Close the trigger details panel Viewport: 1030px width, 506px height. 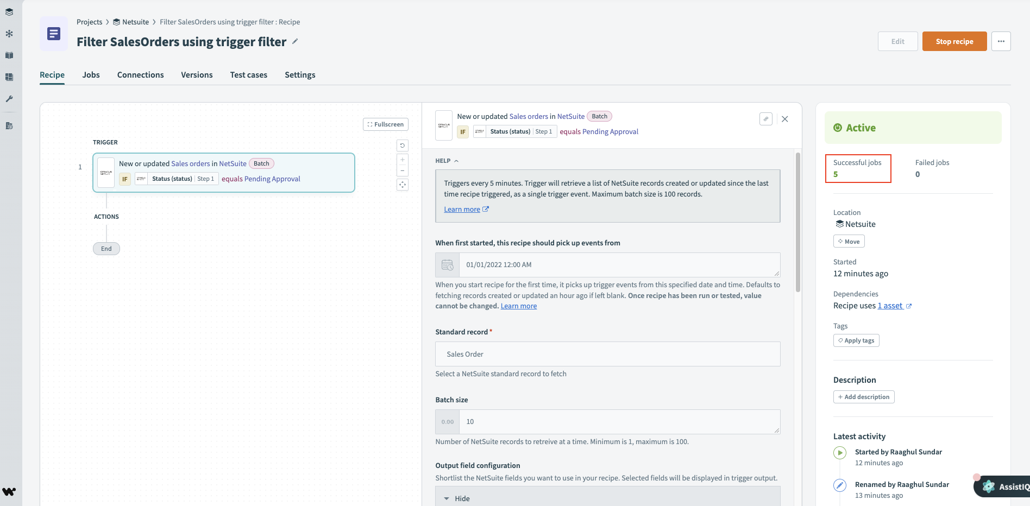click(x=784, y=119)
